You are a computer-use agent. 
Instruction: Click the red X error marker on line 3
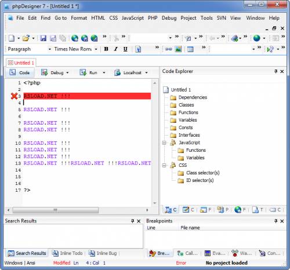[x=14, y=96]
